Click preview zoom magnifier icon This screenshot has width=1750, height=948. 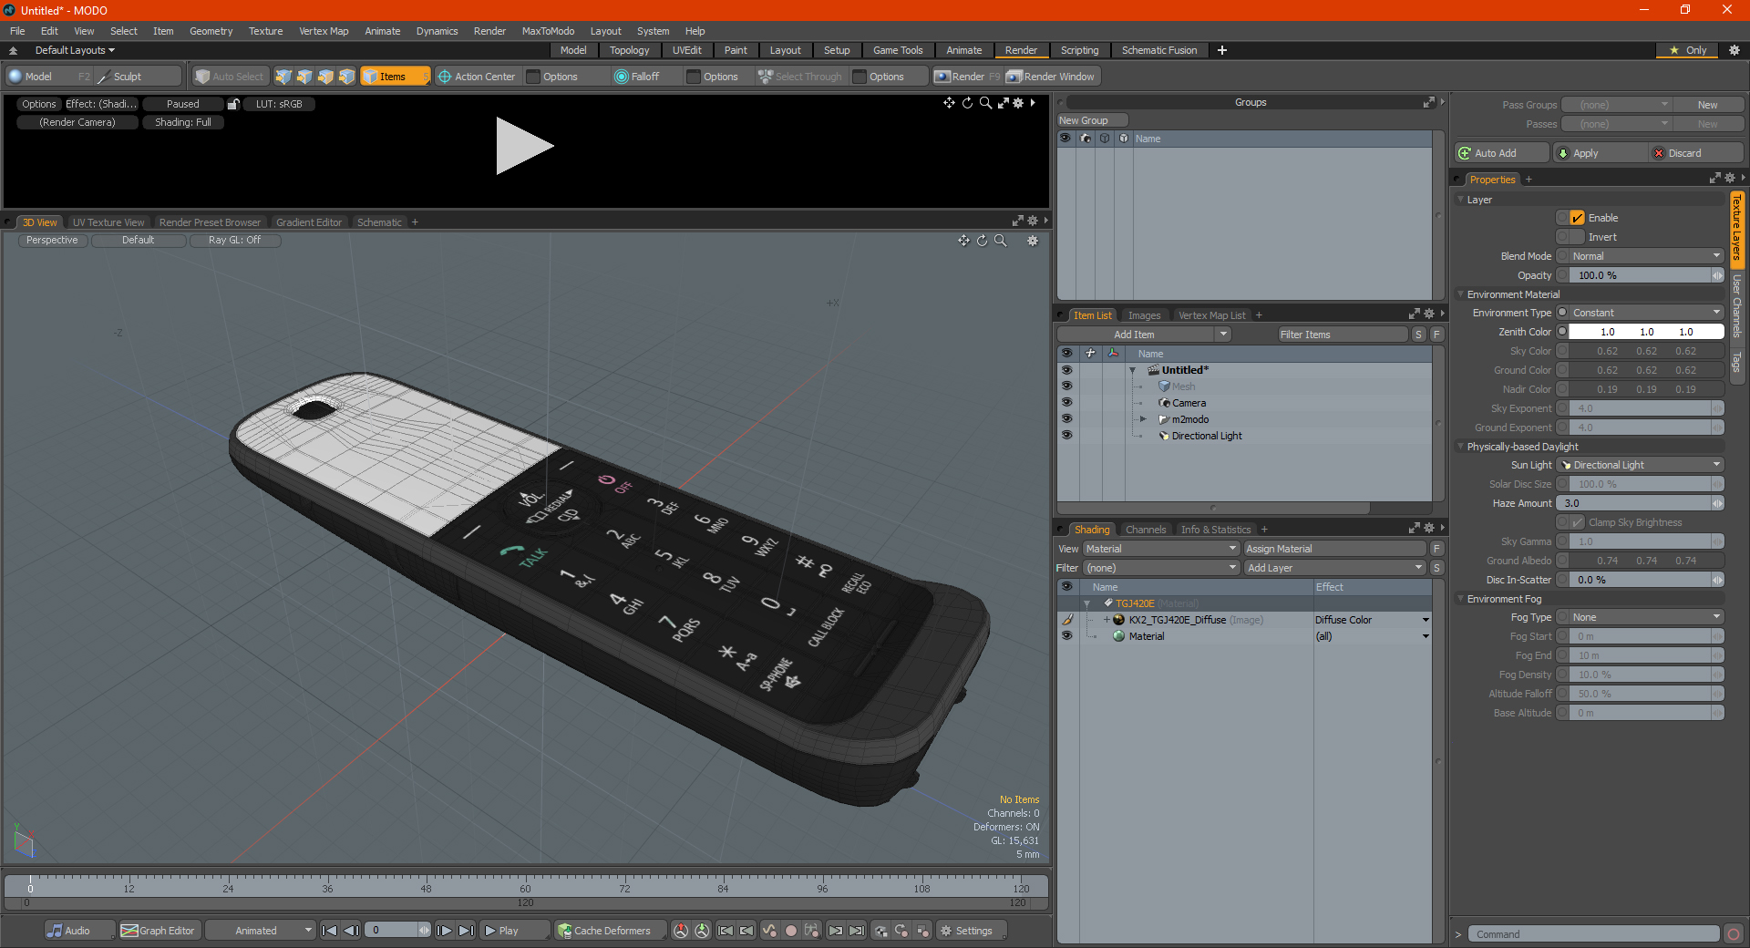point(985,103)
